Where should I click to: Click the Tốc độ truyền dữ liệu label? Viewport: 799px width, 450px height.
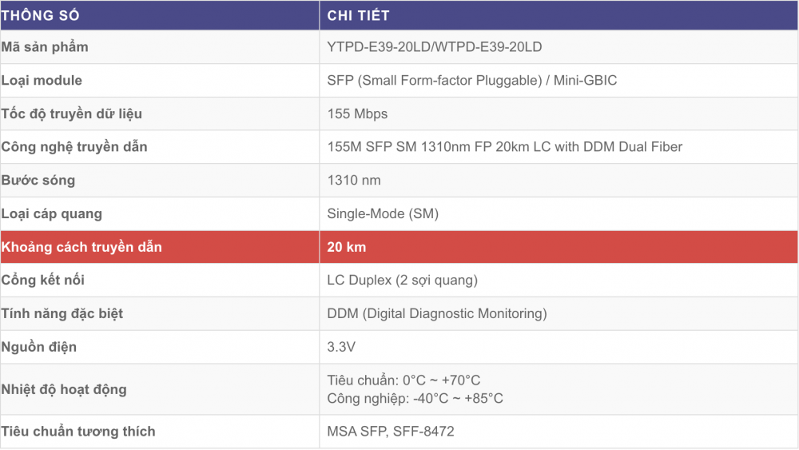(71, 113)
